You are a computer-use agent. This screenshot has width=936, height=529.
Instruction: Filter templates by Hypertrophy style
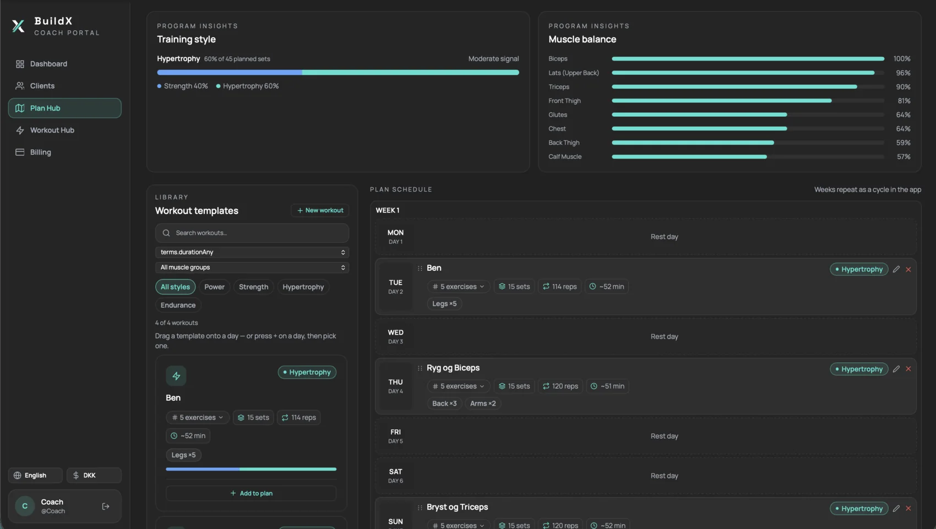pos(303,287)
